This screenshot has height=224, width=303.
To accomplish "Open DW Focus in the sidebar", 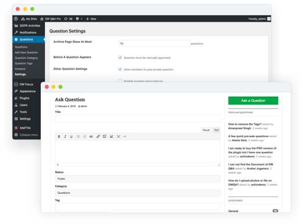I will coord(26,84).
